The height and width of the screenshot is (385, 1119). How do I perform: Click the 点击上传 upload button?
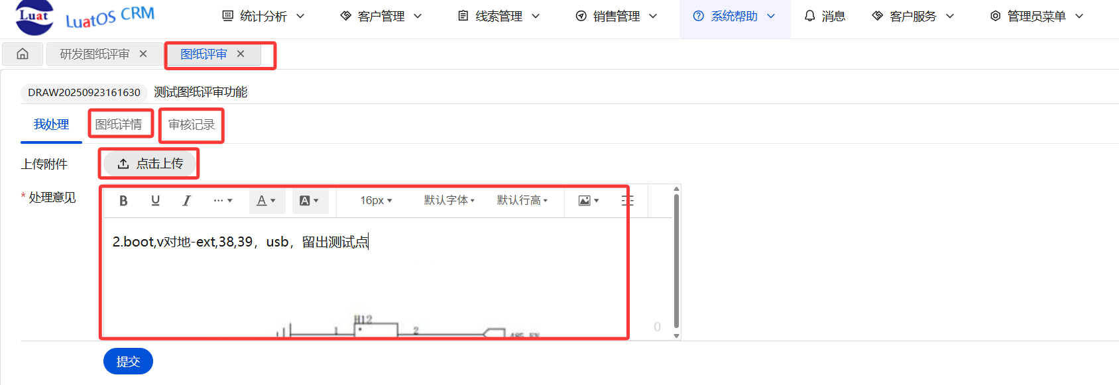[x=150, y=164]
